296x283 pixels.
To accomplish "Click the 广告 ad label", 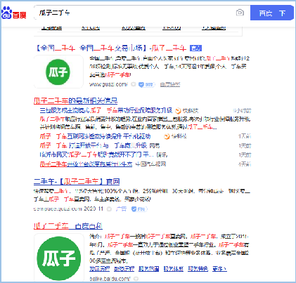I will pyautogui.click(x=121, y=209).
